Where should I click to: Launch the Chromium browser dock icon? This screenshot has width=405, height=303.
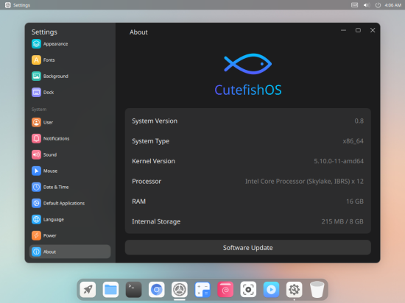click(x=157, y=290)
